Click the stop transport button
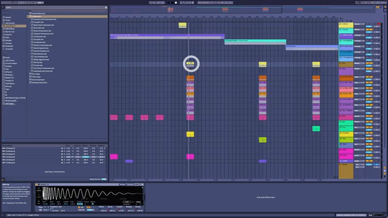 172,2
